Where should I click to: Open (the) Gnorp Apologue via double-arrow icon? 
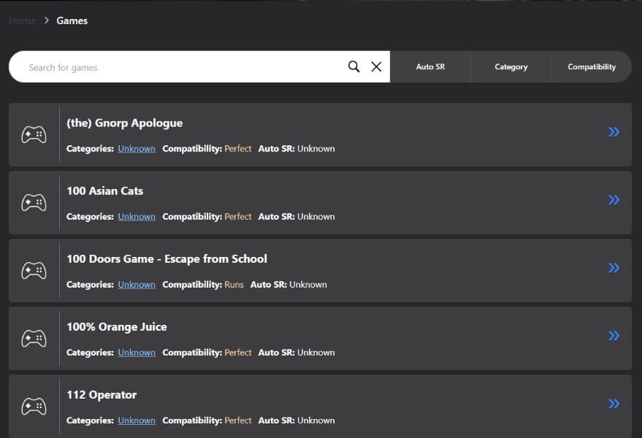pyautogui.click(x=614, y=132)
